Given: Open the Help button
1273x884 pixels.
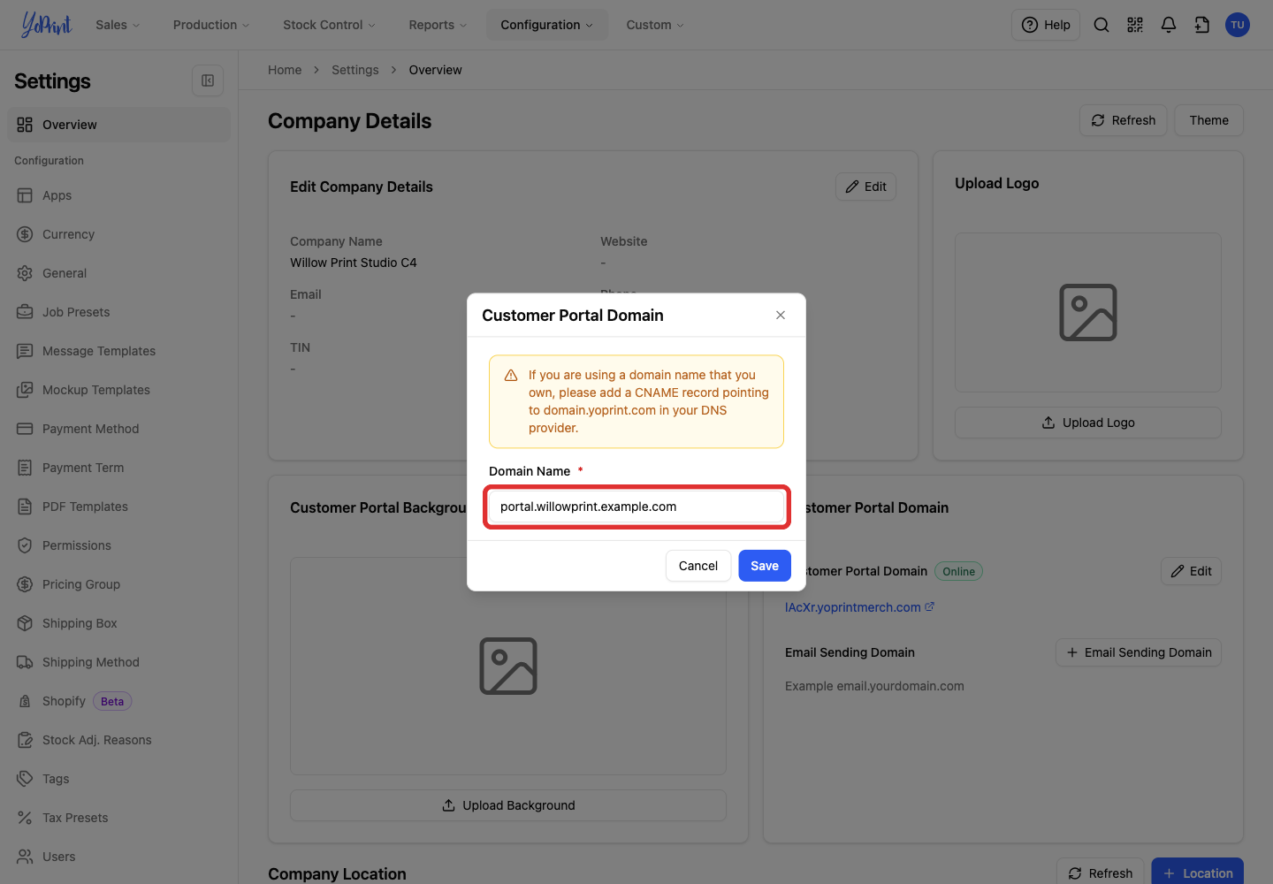Looking at the screenshot, I should [1046, 25].
